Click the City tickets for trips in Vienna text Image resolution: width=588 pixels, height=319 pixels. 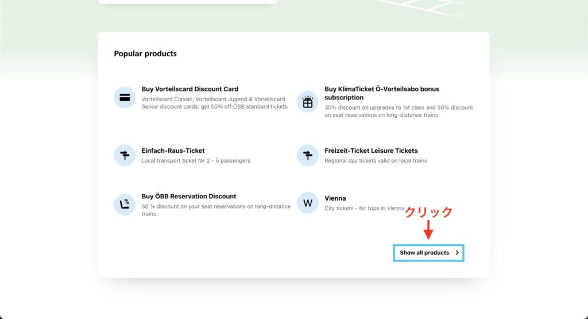coord(364,209)
